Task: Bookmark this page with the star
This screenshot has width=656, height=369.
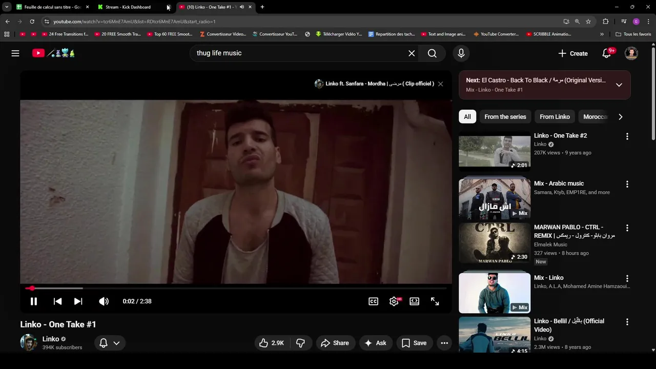Action: pyautogui.click(x=588, y=22)
